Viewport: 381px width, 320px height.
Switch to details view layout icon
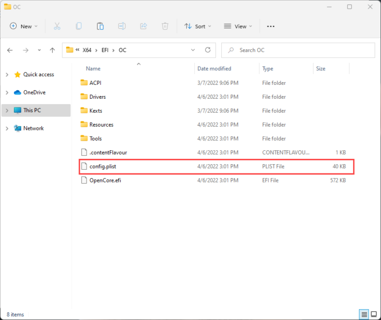(364, 314)
